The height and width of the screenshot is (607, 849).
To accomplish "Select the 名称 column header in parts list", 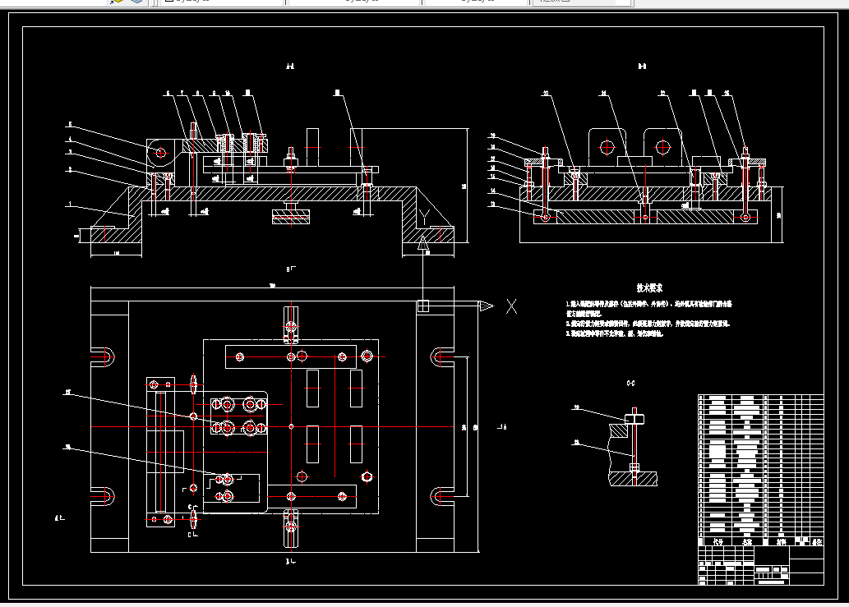I will (747, 541).
